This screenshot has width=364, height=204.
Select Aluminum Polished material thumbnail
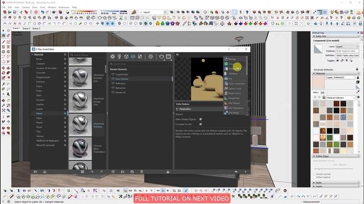coord(80,125)
